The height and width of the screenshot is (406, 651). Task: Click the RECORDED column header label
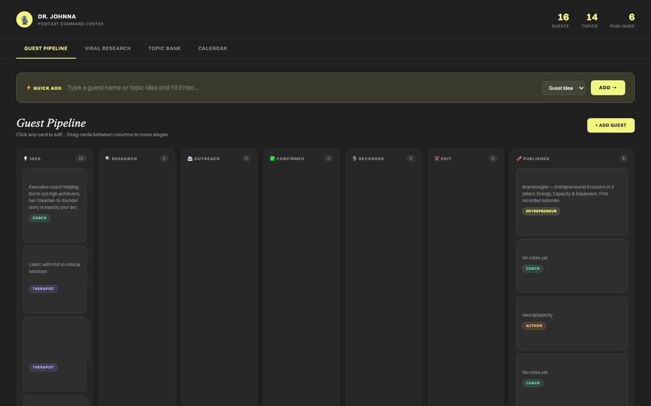[x=371, y=159]
